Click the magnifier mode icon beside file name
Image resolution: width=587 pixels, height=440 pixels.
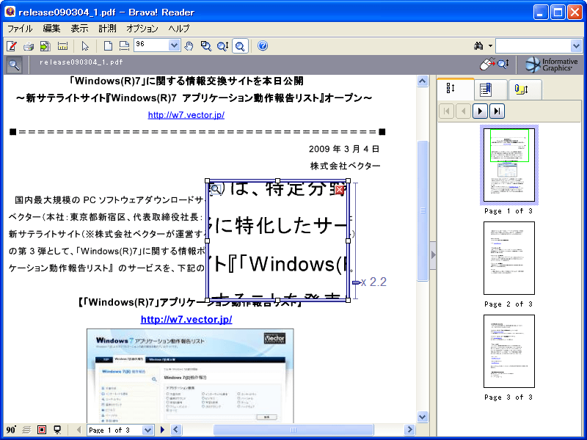pyautogui.click(x=14, y=65)
